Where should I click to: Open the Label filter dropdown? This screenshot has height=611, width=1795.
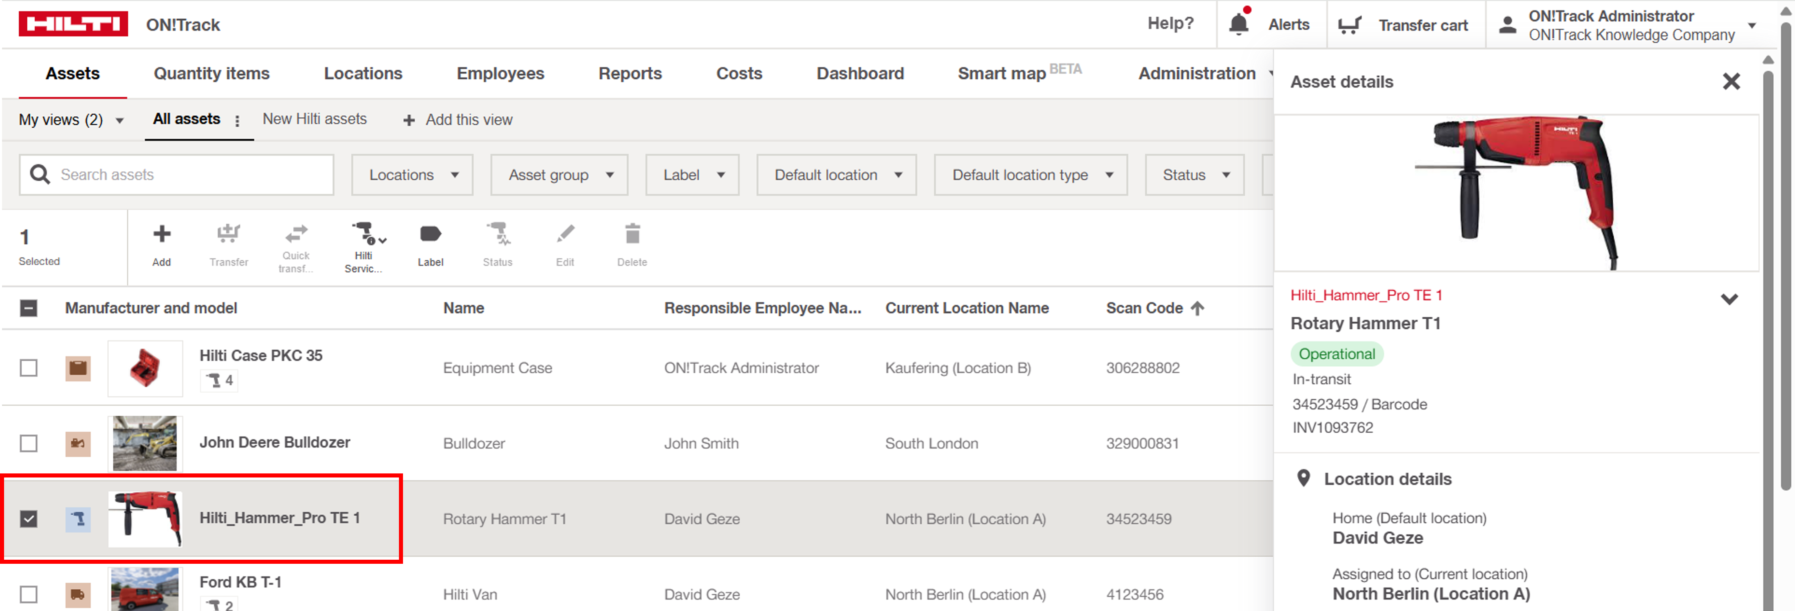pyautogui.click(x=693, y=175)
